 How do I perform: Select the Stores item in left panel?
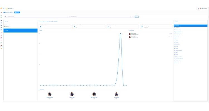[6, 22]
